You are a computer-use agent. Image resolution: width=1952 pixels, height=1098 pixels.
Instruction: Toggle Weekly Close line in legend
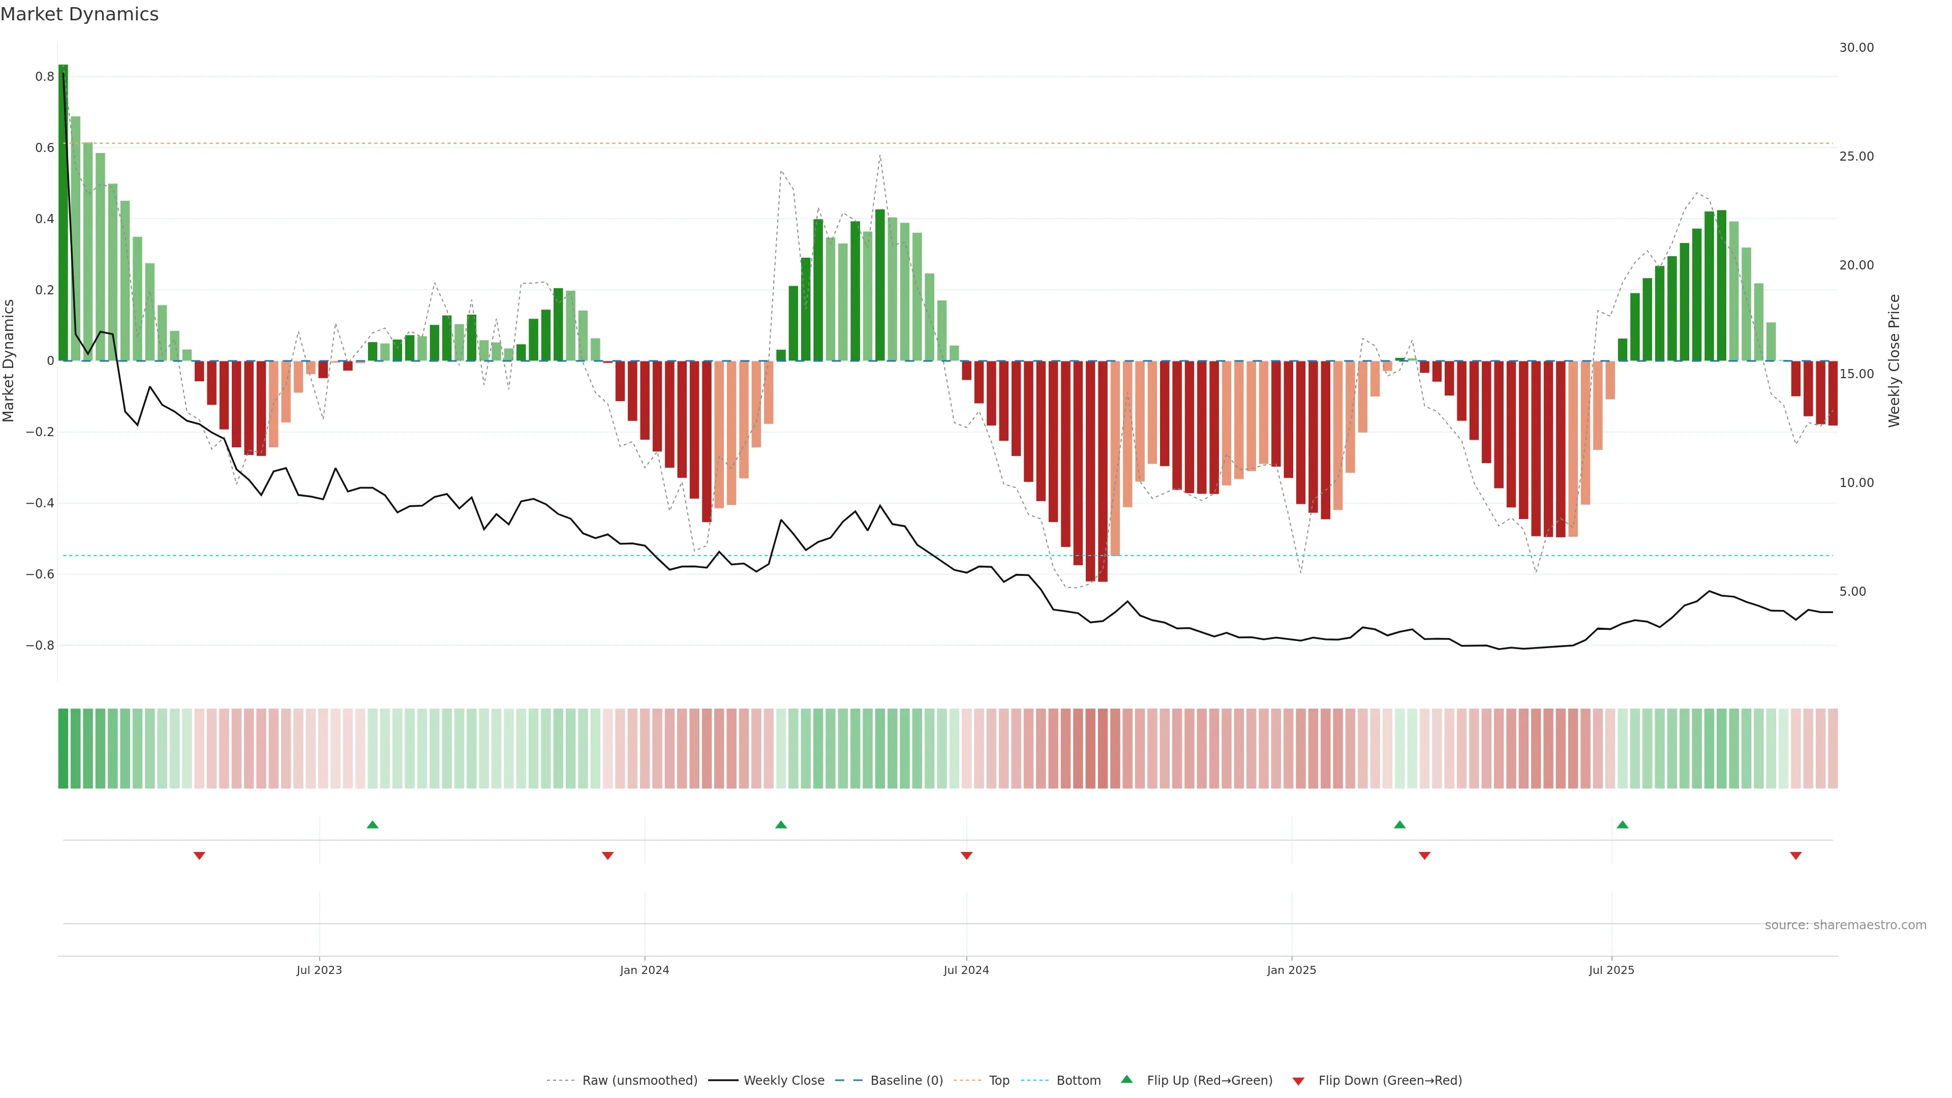[783, 1081]
